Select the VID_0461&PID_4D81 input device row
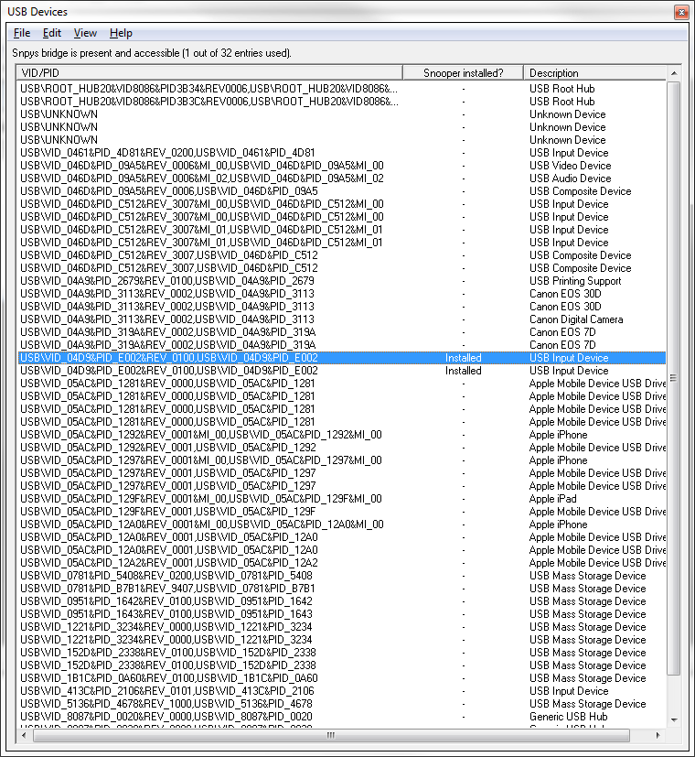This screenshot has width=695, height=757. coord(342,153)
